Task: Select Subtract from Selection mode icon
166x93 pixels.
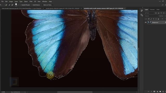Action: pyautogui.click(x=12, y=5)
